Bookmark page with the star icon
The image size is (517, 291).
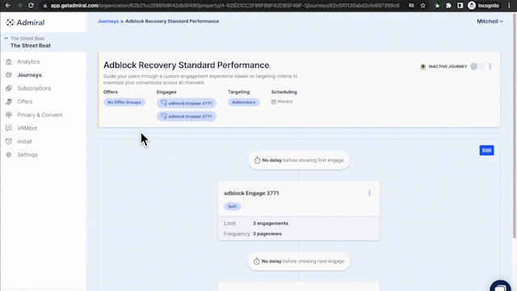(x=423, y=6)
